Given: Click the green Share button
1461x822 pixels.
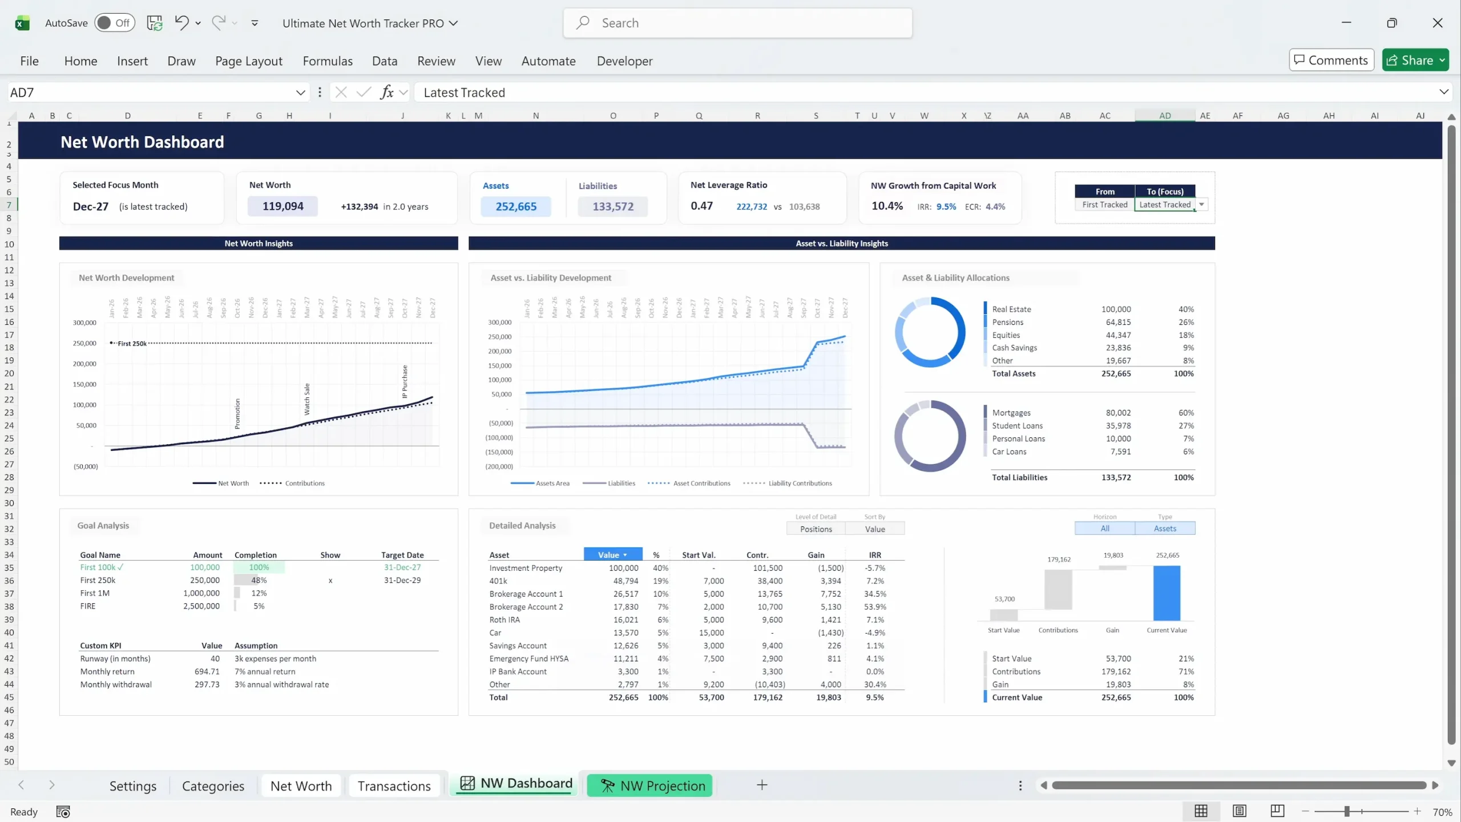Looking at the screenshot, I should 1409,60.
